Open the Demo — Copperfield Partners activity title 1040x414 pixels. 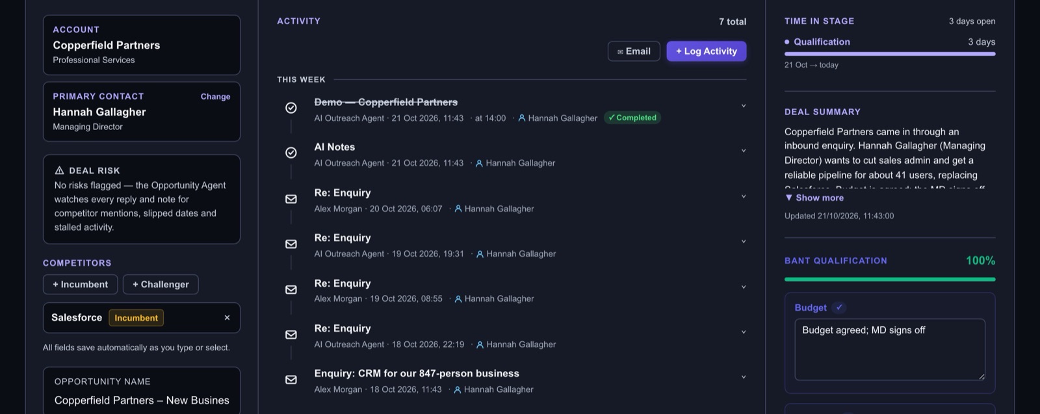tap(386, 102)
